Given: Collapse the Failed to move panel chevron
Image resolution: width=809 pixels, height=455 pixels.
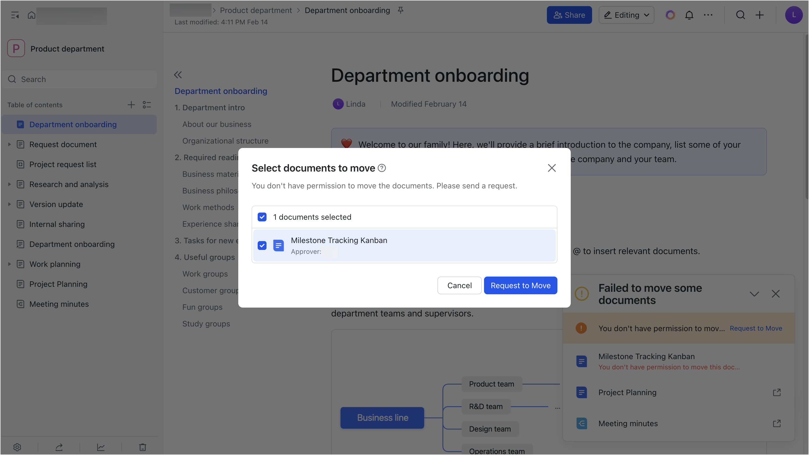Looking at the screenshot, I should (x=754, y=294).
